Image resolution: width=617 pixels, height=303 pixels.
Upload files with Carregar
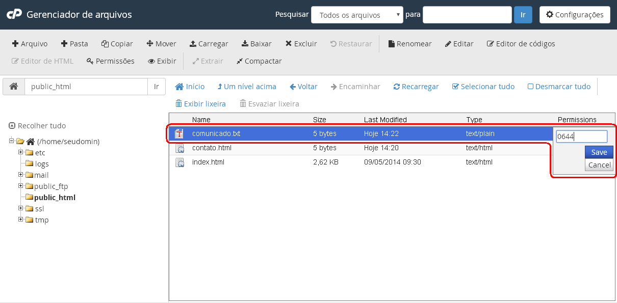tap(209, 44)
